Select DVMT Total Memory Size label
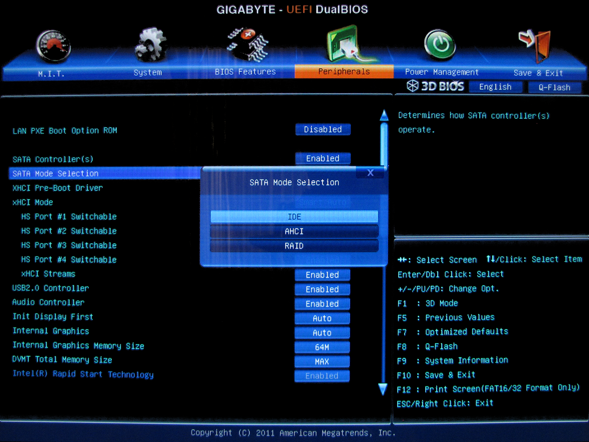 pyautogui.click(x=62, y=360)
